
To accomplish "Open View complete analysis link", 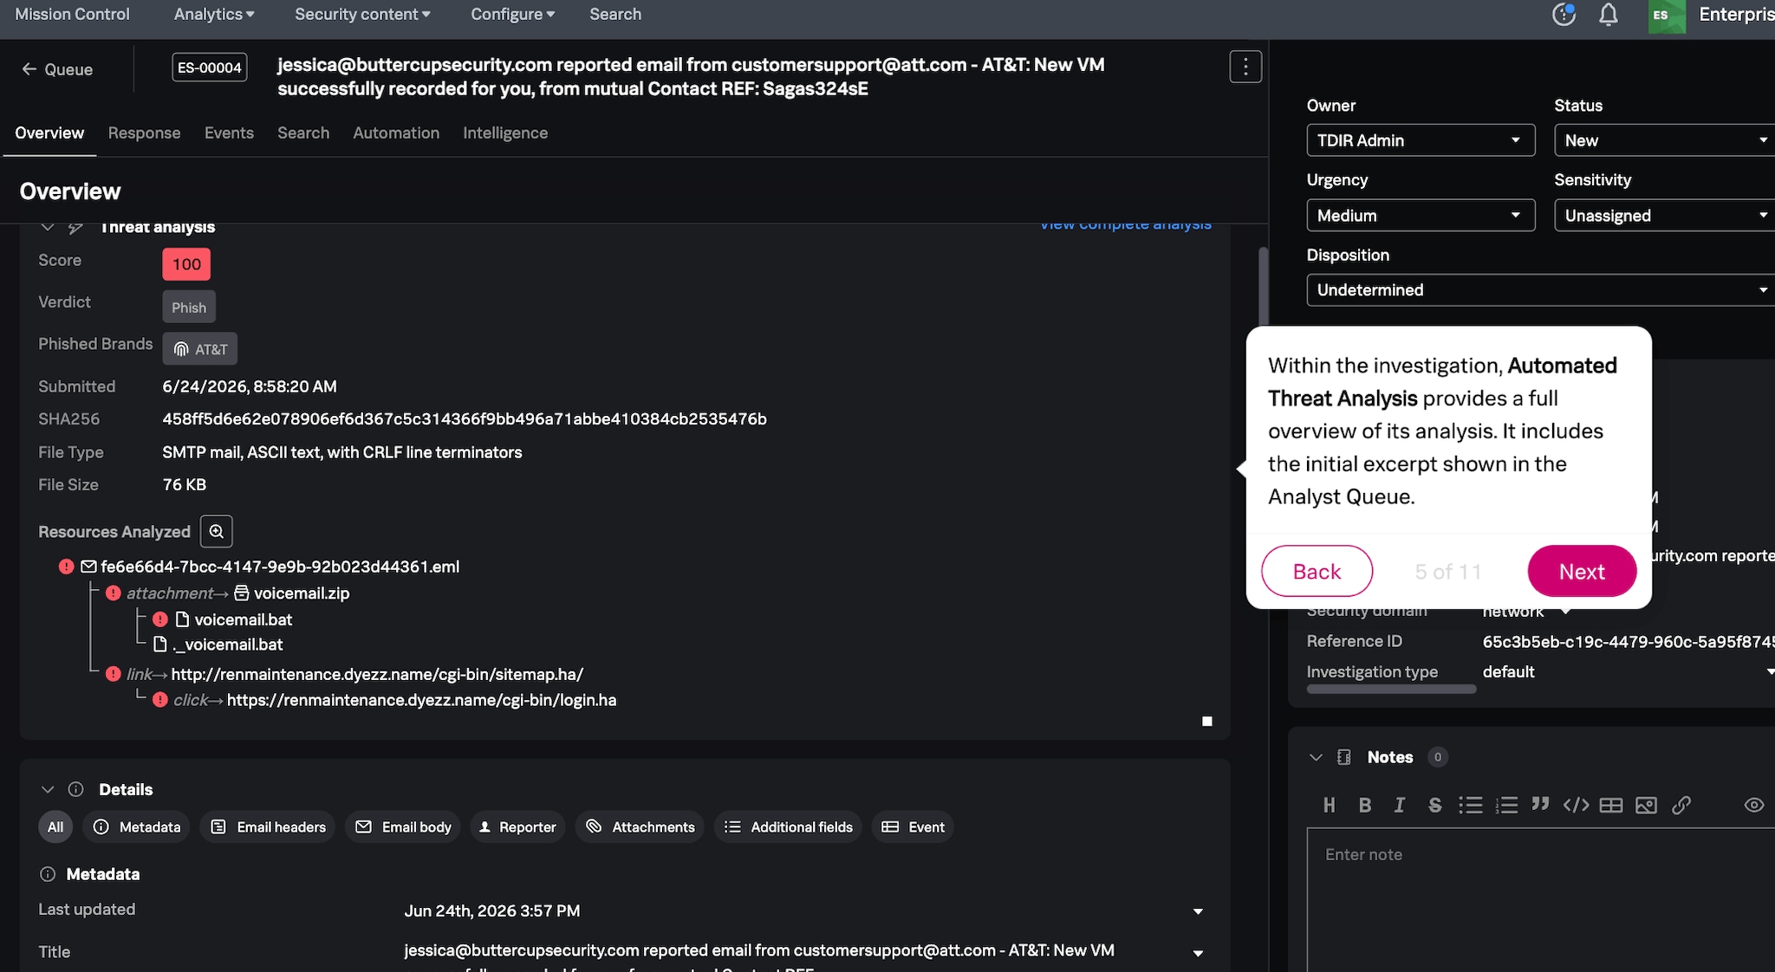I will tap(1125, 225).
